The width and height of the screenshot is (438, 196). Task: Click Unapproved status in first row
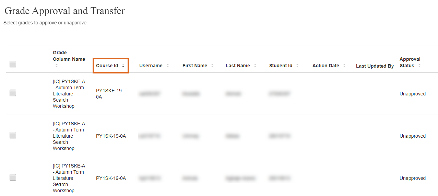[x=413, y=94]
